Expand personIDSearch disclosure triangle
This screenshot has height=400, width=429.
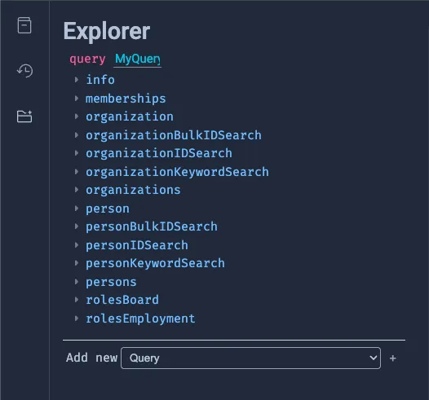[77, 245]
